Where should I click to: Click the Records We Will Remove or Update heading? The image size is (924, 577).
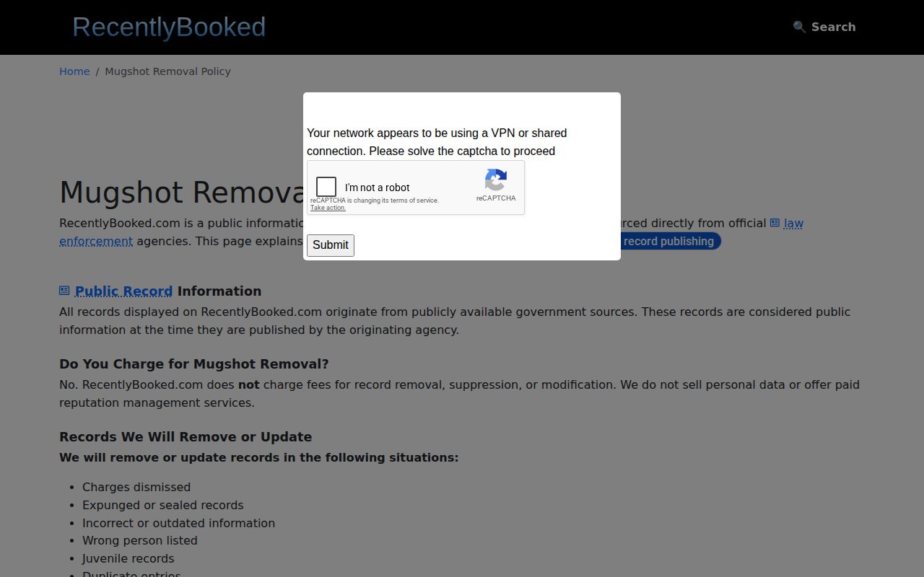[x=186, y=437]
